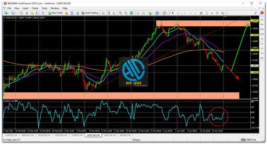Select the Cursor arrow tool
The height and width of the screenshot is (144, 267).
click(173, 13)
